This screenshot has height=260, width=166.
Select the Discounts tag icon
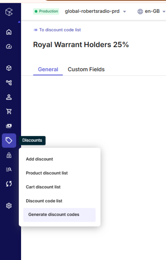click(9, 140)
